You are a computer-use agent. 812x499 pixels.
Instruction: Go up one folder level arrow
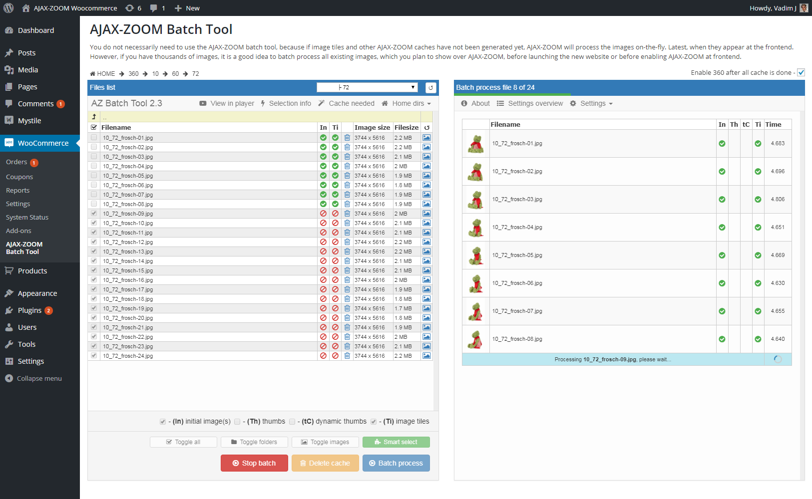coord(94,117)
